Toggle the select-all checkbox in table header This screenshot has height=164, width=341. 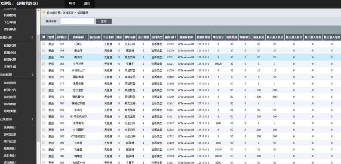click(44, 37)
